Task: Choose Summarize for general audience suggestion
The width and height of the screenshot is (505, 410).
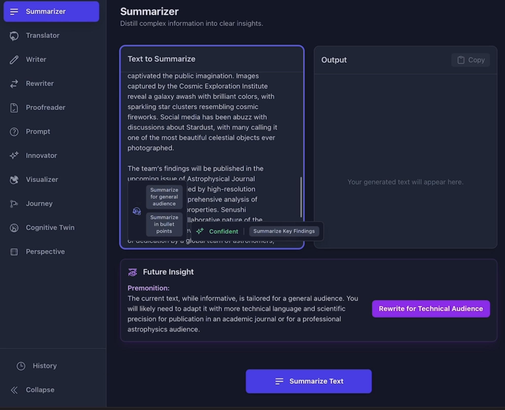Action: pos(164,197)
